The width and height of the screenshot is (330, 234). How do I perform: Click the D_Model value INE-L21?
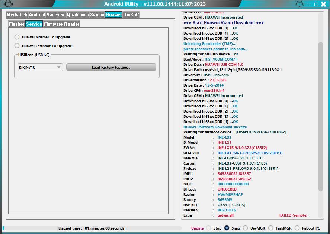[x=224, y=142]
